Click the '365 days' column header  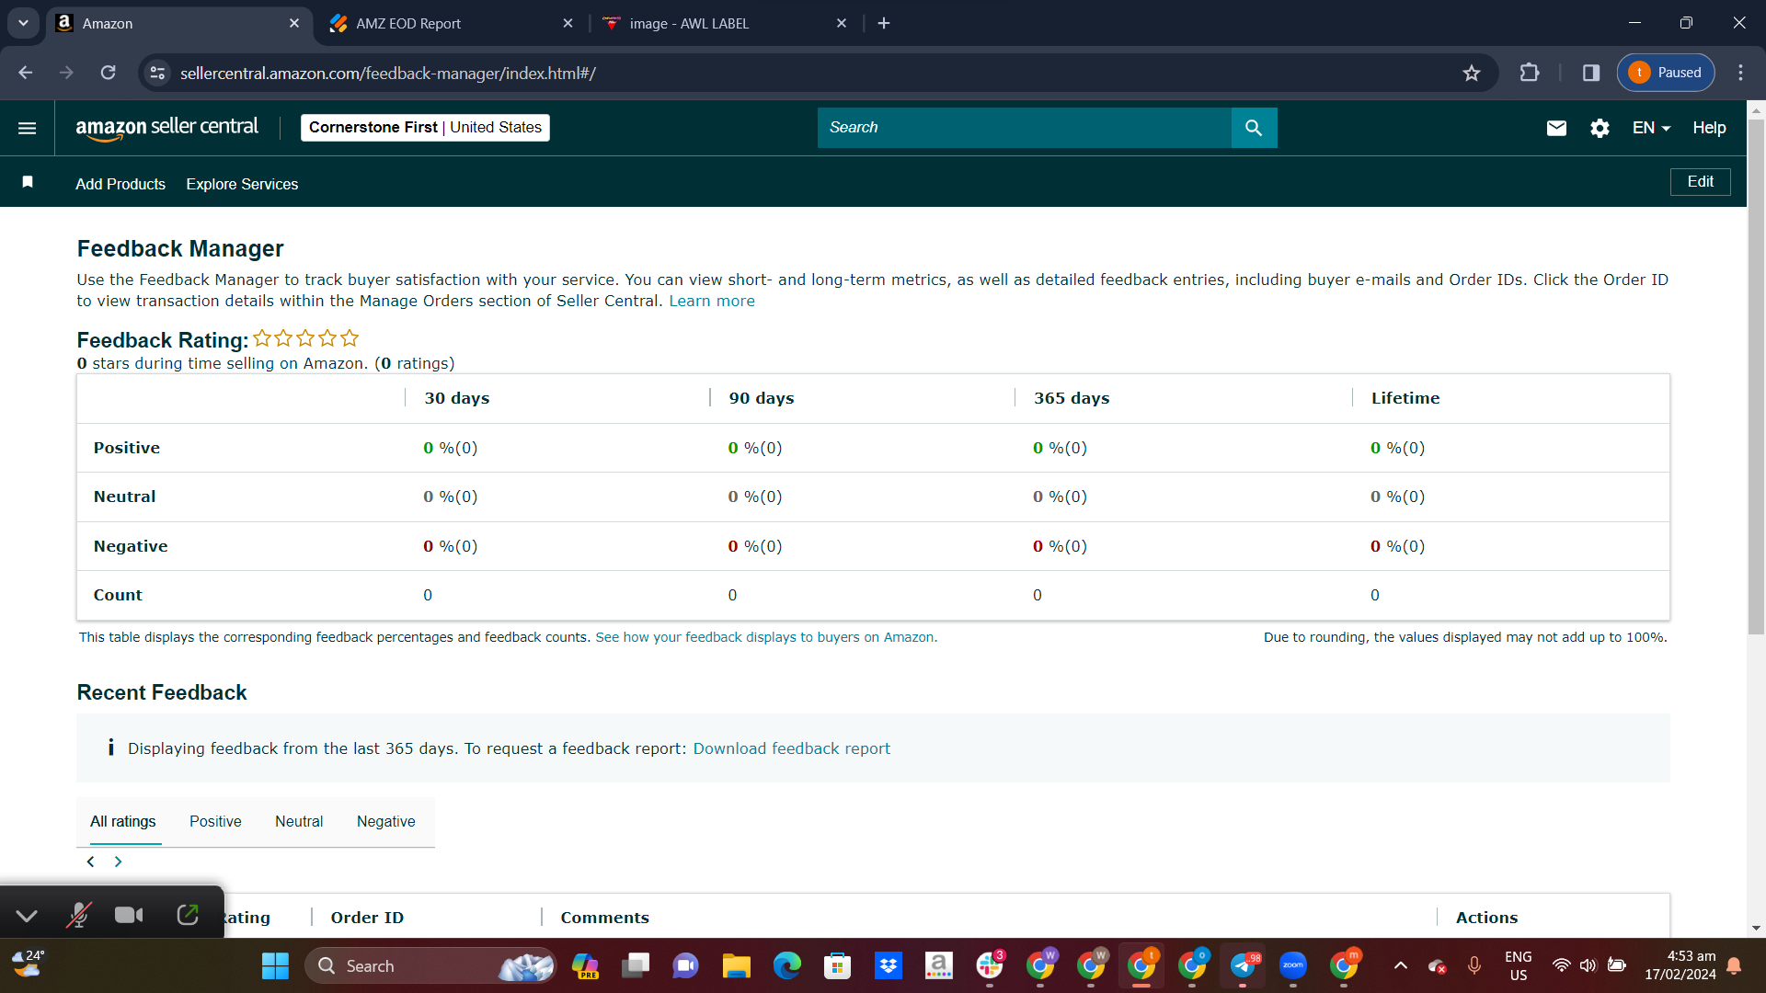click(x=1072, y=398)
